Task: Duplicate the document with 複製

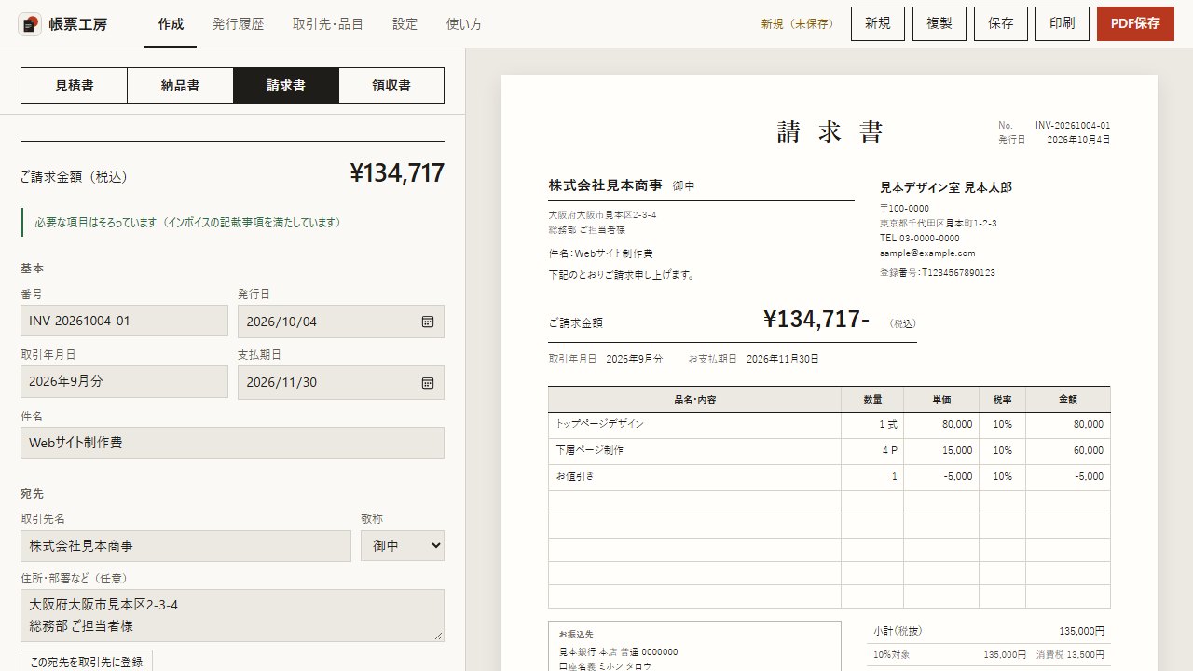Action: (939, 24)
